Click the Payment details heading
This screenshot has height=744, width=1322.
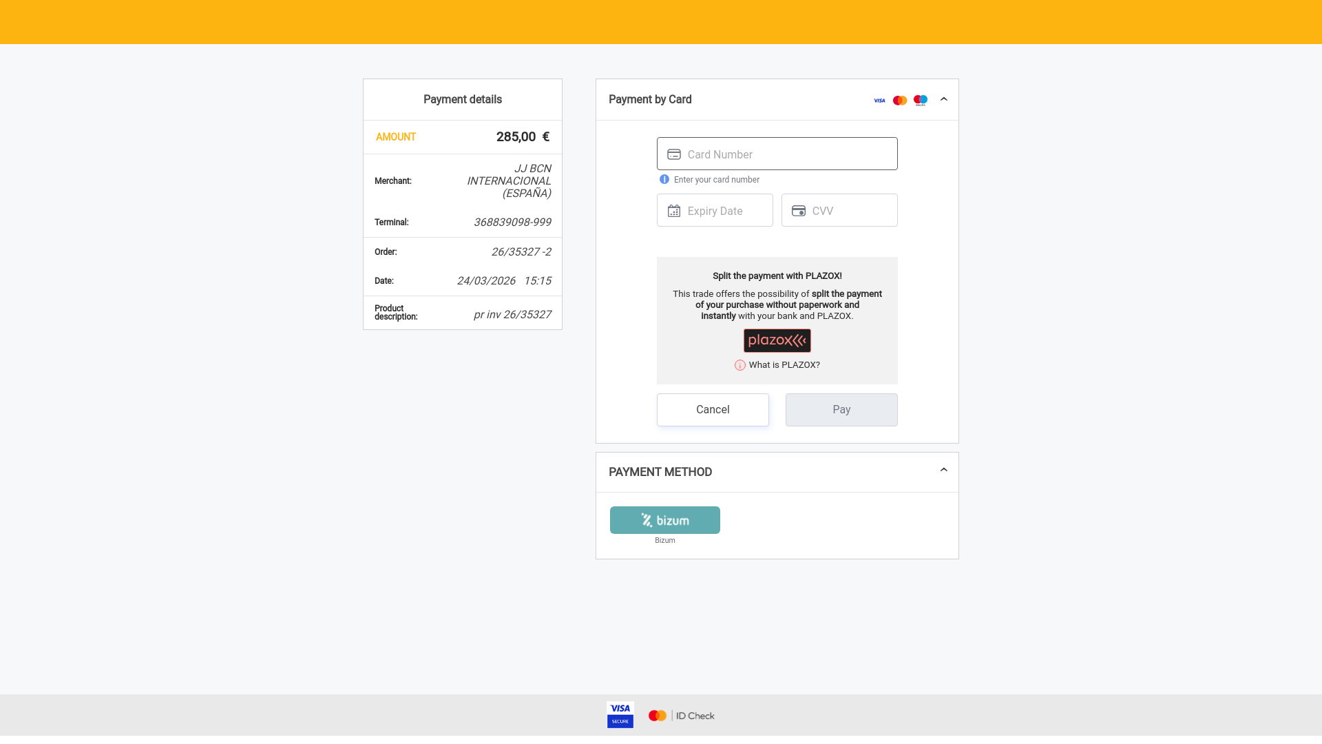463,99
